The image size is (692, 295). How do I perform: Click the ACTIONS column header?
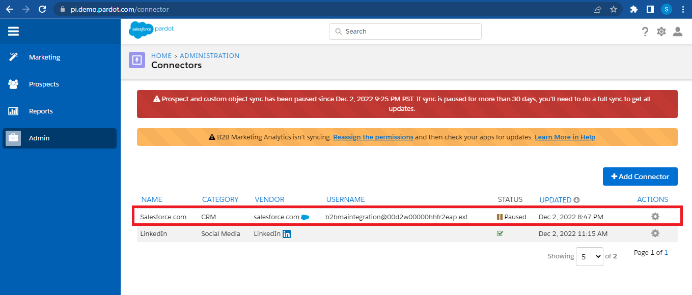coord(653,199)
